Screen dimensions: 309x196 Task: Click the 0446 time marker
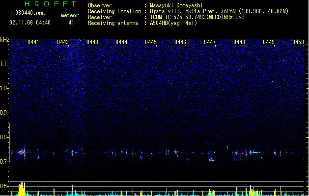pos(180,42)
